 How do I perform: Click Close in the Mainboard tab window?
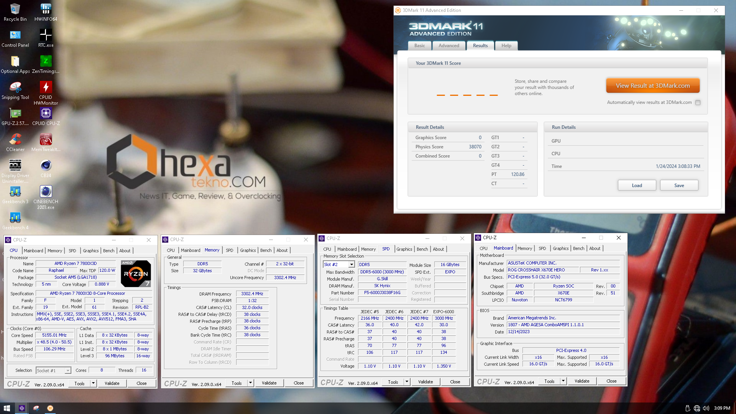611,381
